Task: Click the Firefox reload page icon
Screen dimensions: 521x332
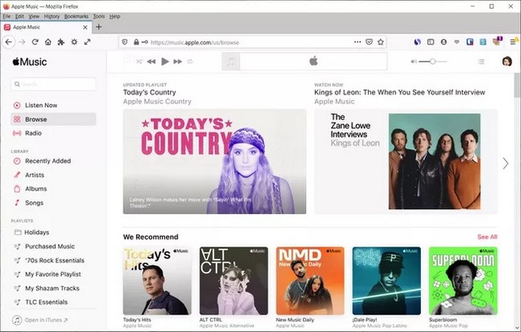Action: click(34, 41)
